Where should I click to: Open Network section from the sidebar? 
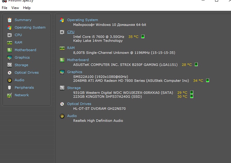[x=22, y=95]
